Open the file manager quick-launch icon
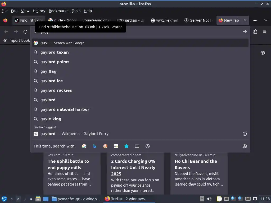This screenshot has height=203, width=271. pyautogui.click(x=38, y=199)
